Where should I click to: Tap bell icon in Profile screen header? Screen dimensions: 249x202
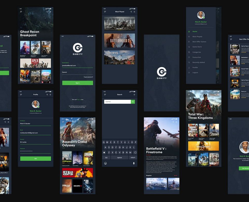click(50, 95)
